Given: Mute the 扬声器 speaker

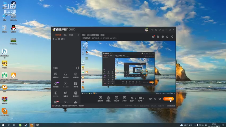Looking at the screenshot, I should (x=140, y=99).
